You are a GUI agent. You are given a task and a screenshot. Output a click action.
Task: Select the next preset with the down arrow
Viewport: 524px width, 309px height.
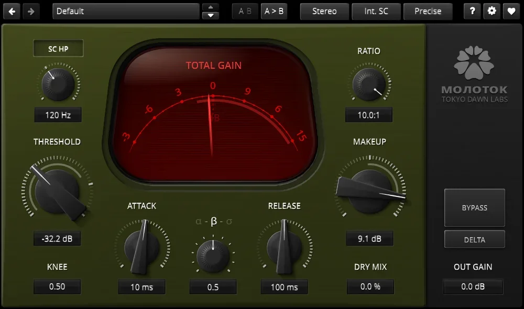211,16
